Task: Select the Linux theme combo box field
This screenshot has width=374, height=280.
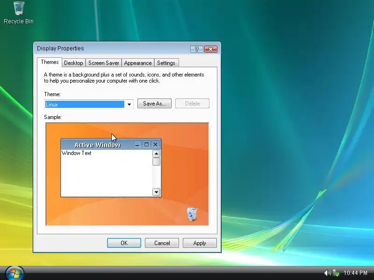Action: pyautogui.click(x=89, y=104)
